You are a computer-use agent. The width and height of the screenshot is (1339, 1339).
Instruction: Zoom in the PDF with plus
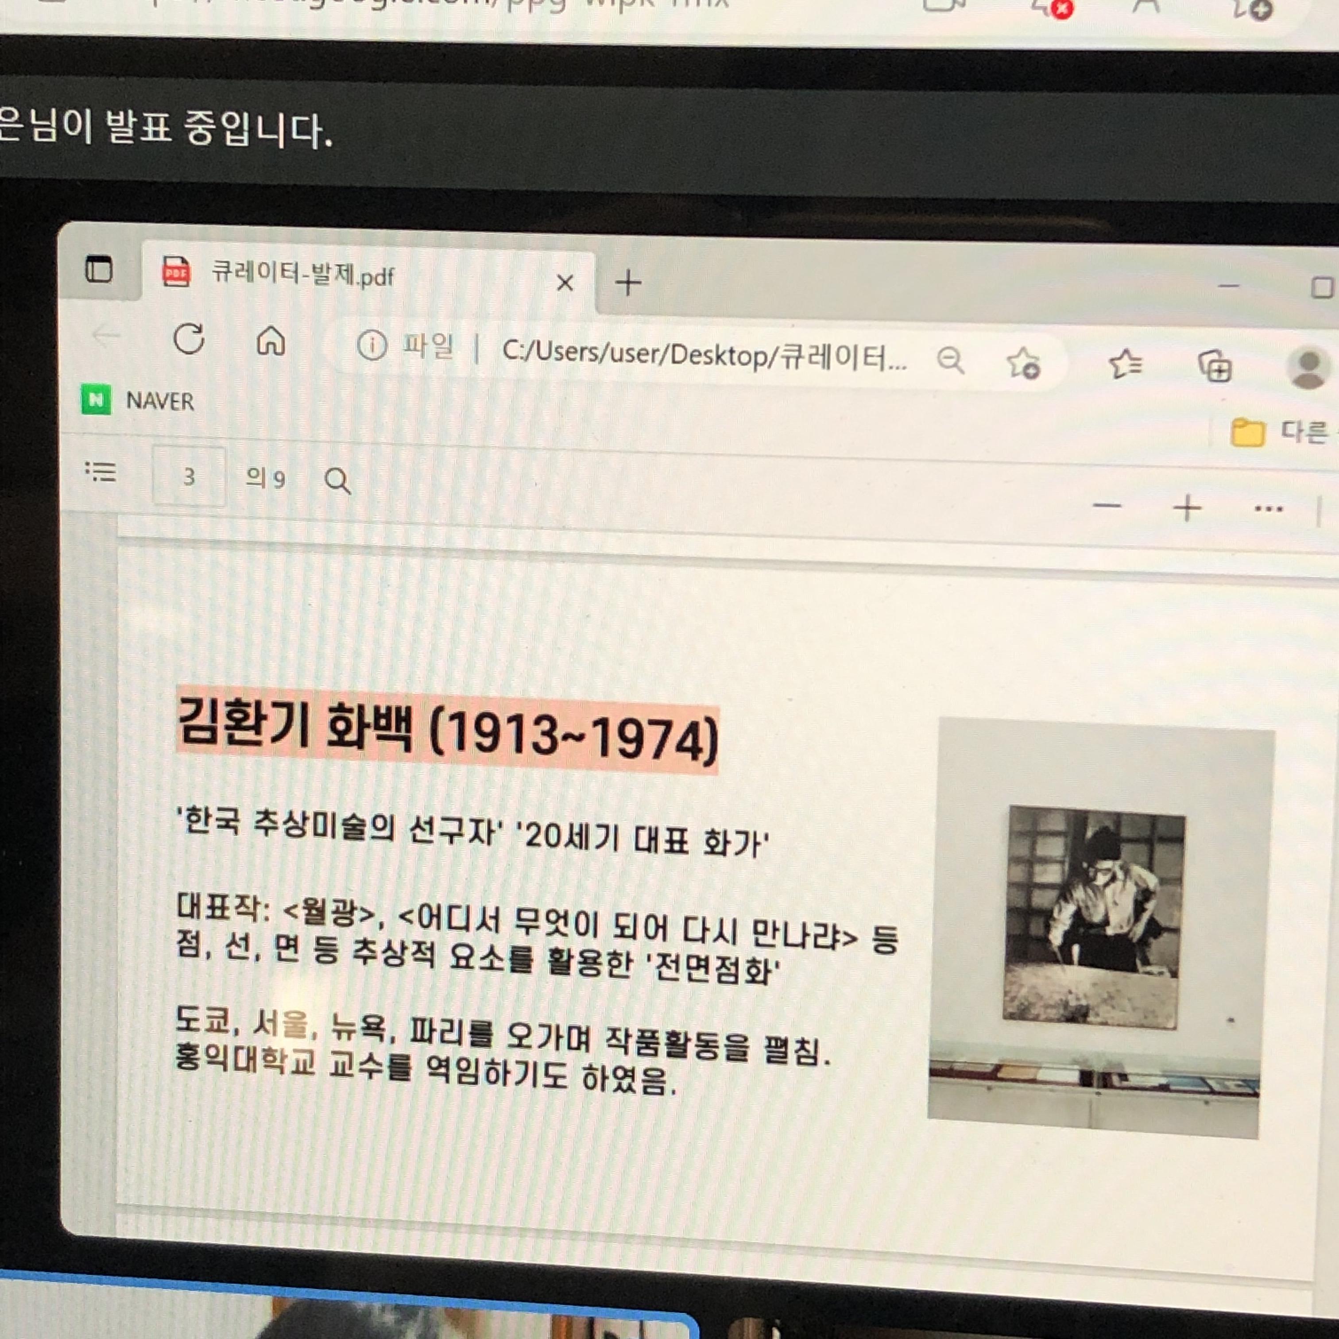[1187, 508]
